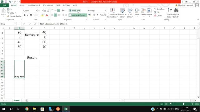The height and width of the screenshot is (112, 200).
Task: Toggle top vertical alignment
Action: click(x=52, y=11)
